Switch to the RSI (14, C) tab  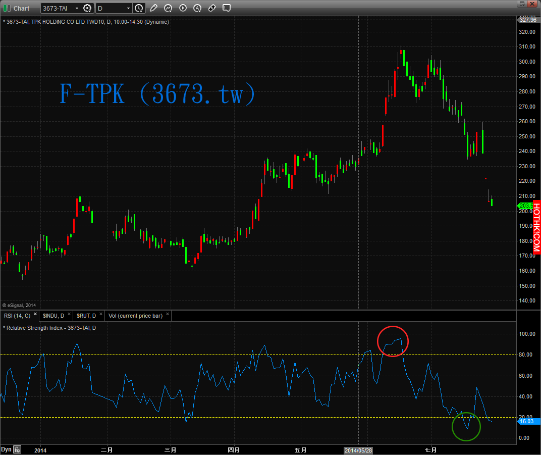tap(17, 316)
